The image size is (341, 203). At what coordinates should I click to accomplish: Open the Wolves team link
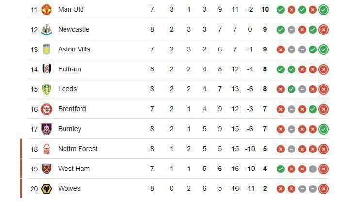(69, 188)
